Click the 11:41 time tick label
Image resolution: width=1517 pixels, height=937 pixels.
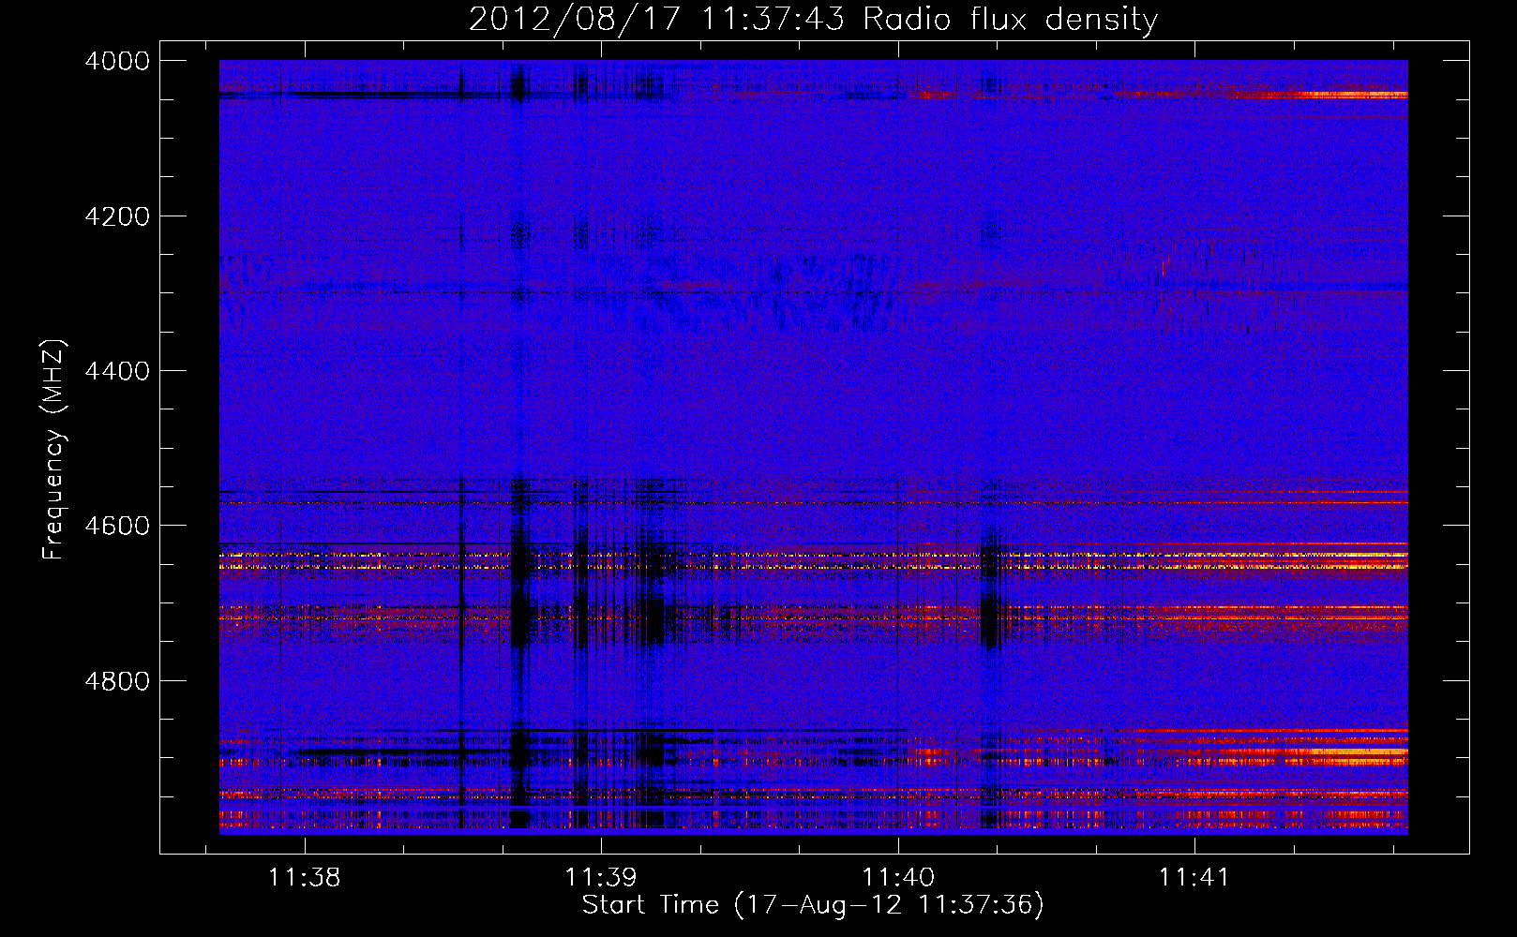[x=1194, y=878]
